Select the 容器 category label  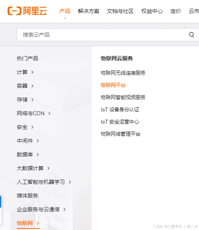pos(22,86)
